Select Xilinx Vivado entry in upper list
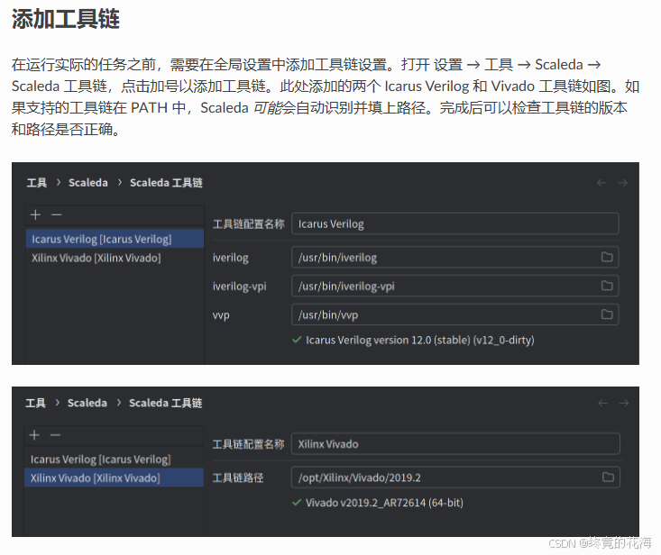The image size is (661, 555). coord(115,258)
